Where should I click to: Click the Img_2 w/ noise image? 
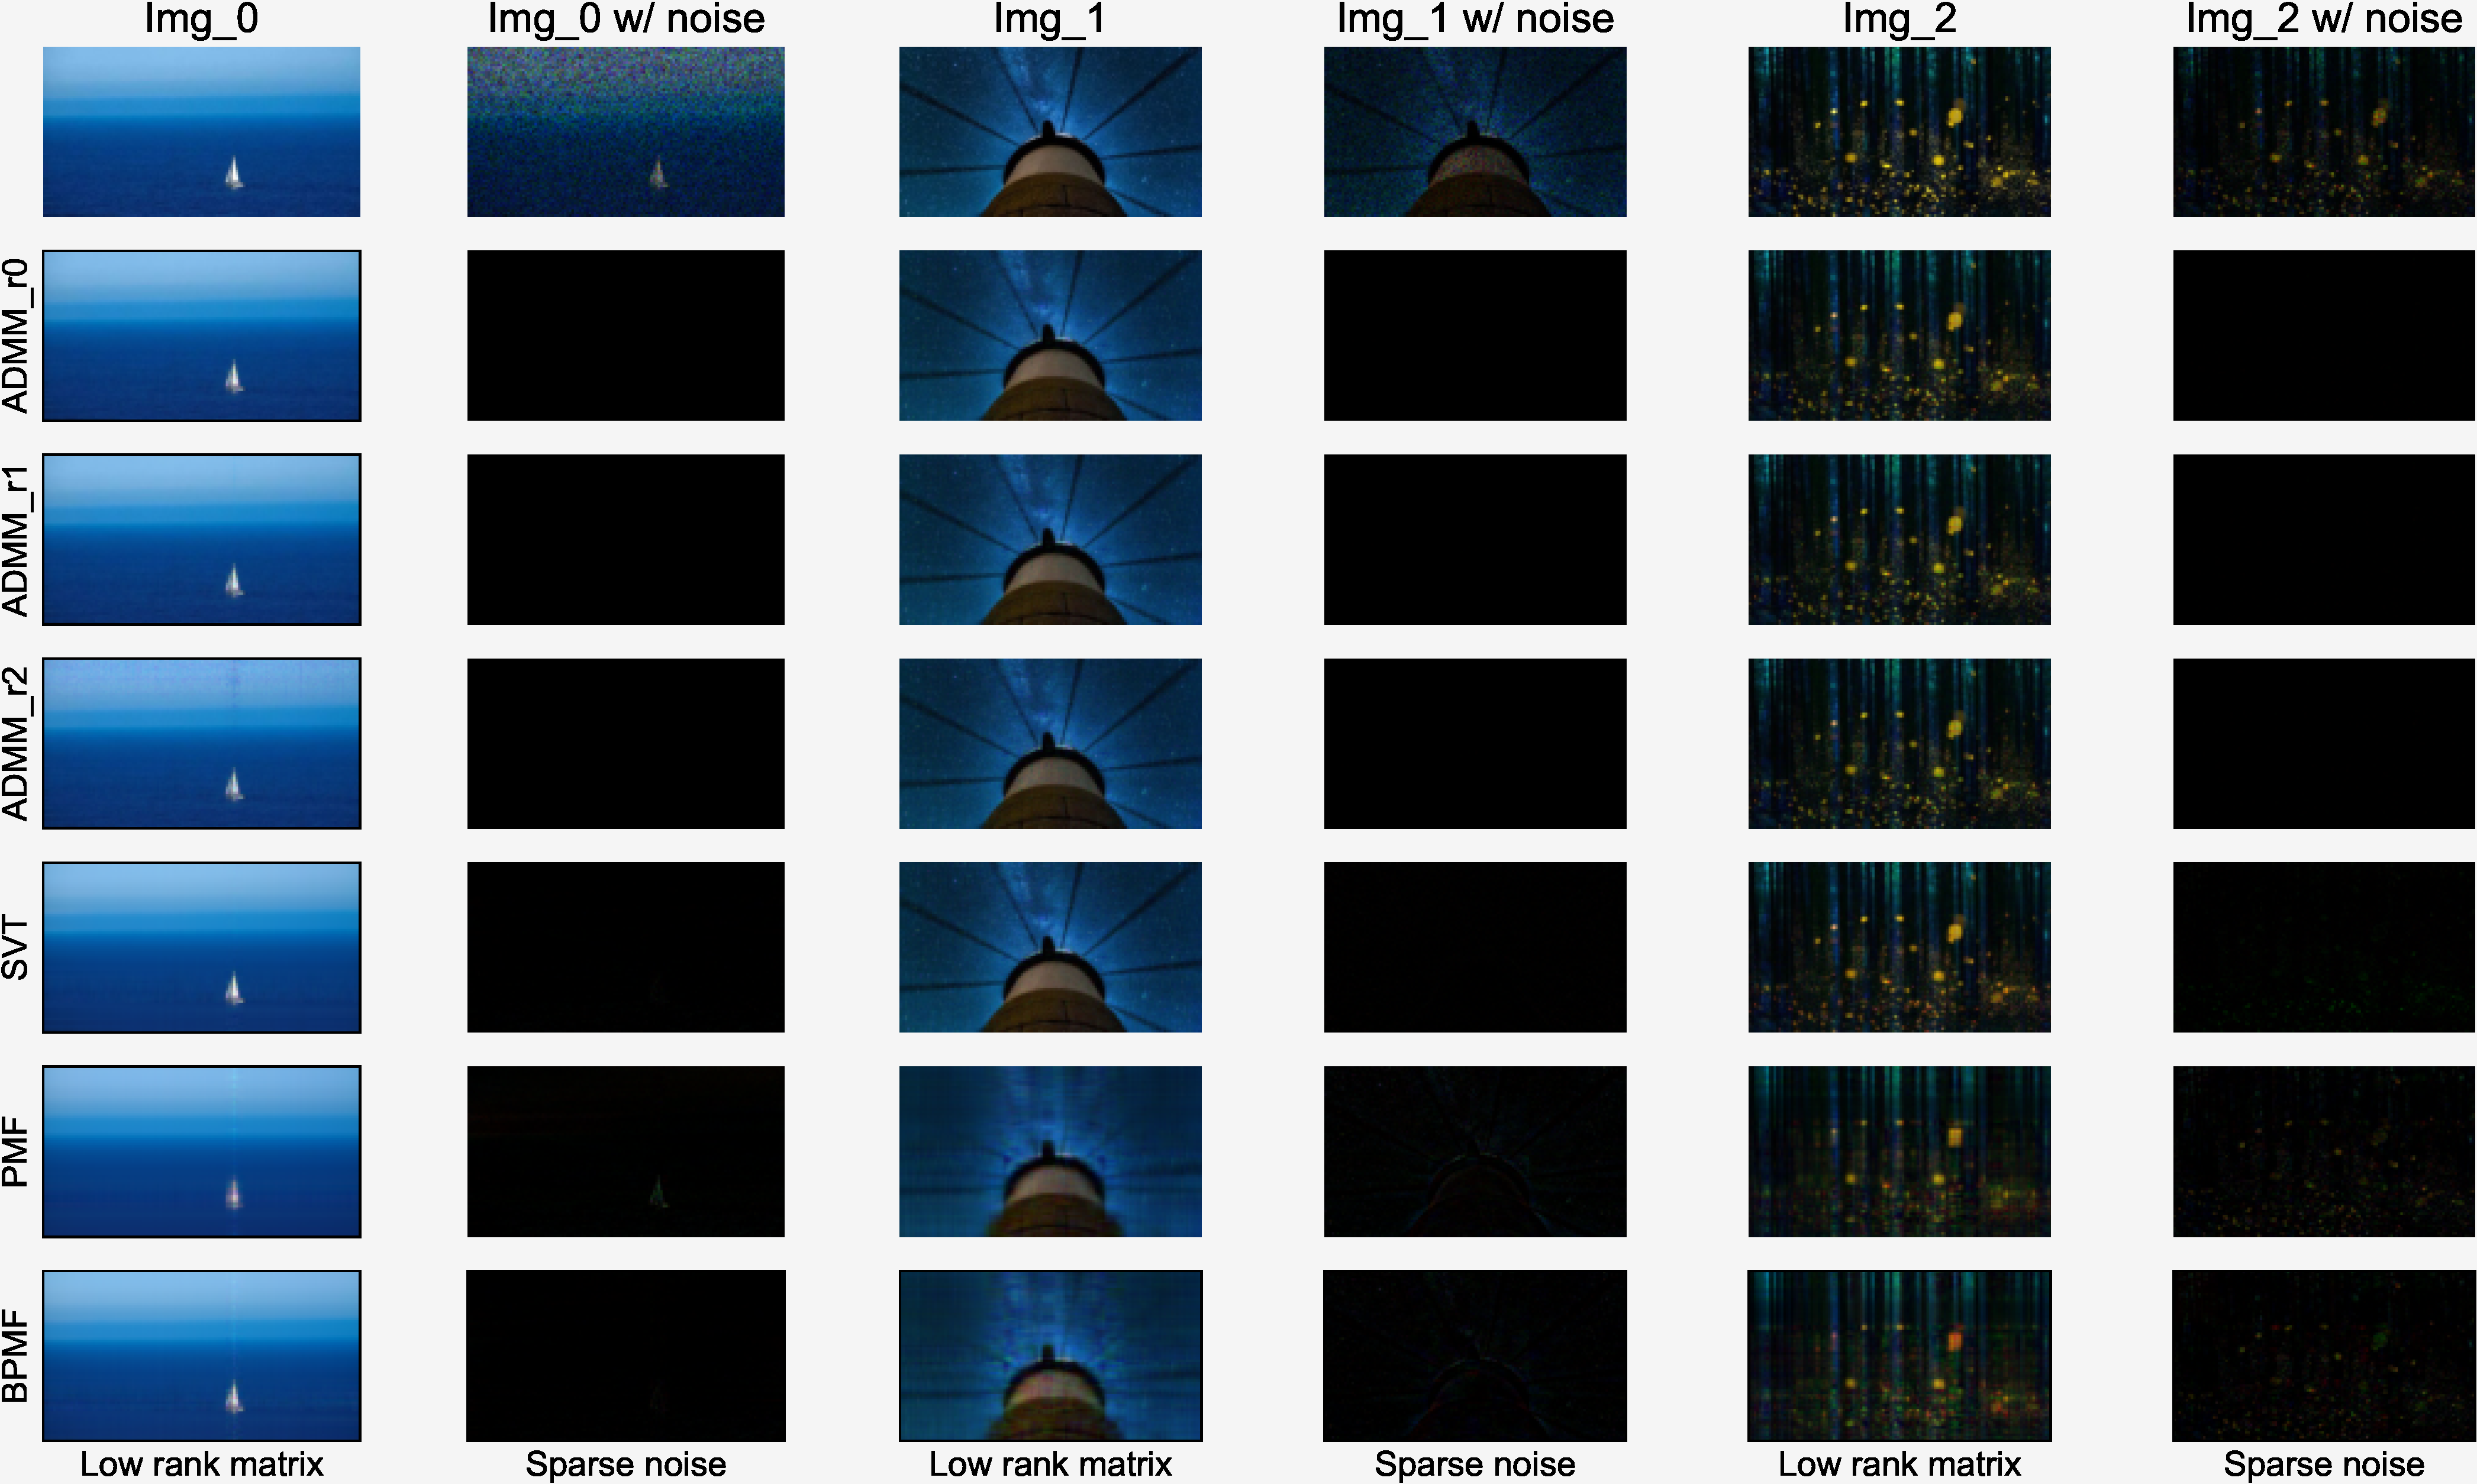click(2323, 131)
